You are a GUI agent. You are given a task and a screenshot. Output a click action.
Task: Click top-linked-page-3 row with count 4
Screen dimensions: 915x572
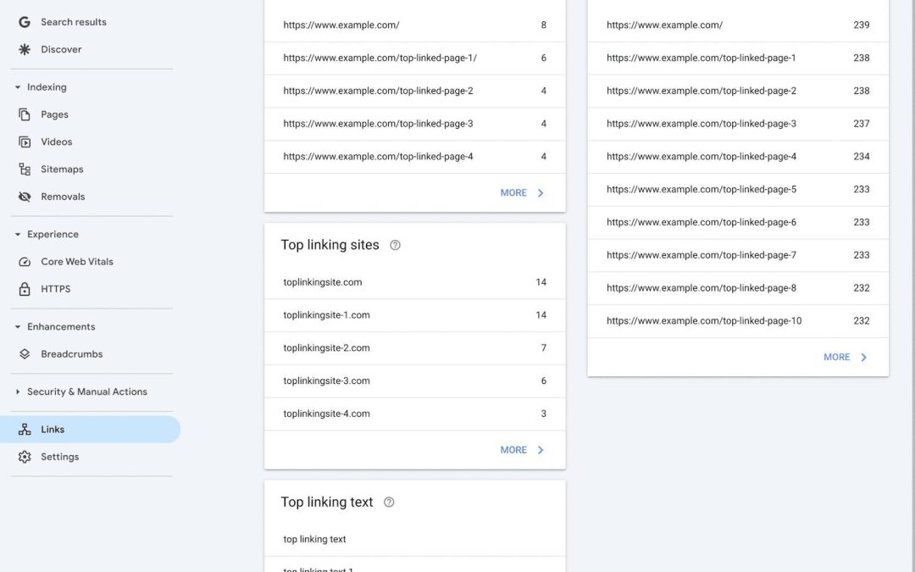(x=415, y=124)
